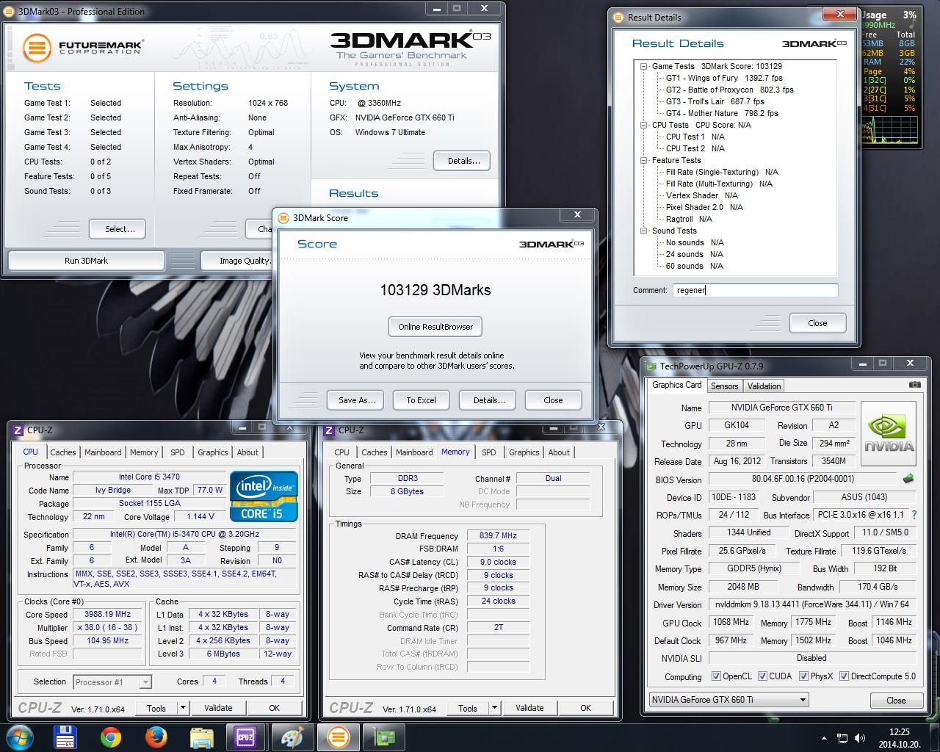The image size is (940, 752).
Task: Click the Close button in GPU-Z
Action: coord(895,700)
